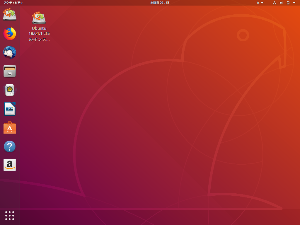Open the アクティビティ overview
The height and width of the screenshot is (225, 300).
point(13,3)
